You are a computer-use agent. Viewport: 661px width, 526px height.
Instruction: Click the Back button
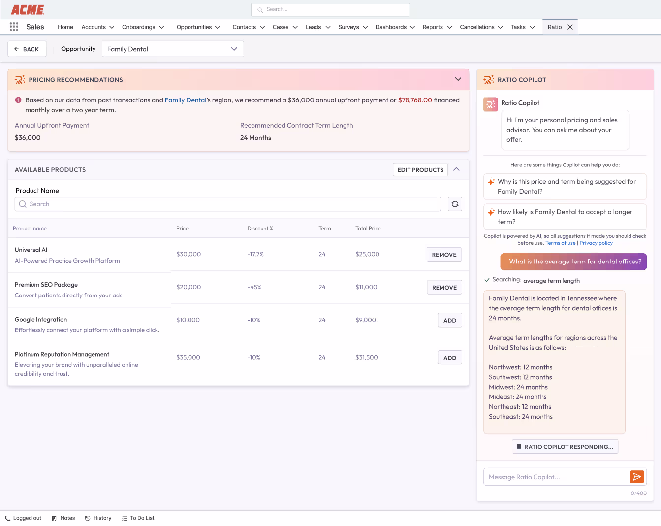coord(27,49)
